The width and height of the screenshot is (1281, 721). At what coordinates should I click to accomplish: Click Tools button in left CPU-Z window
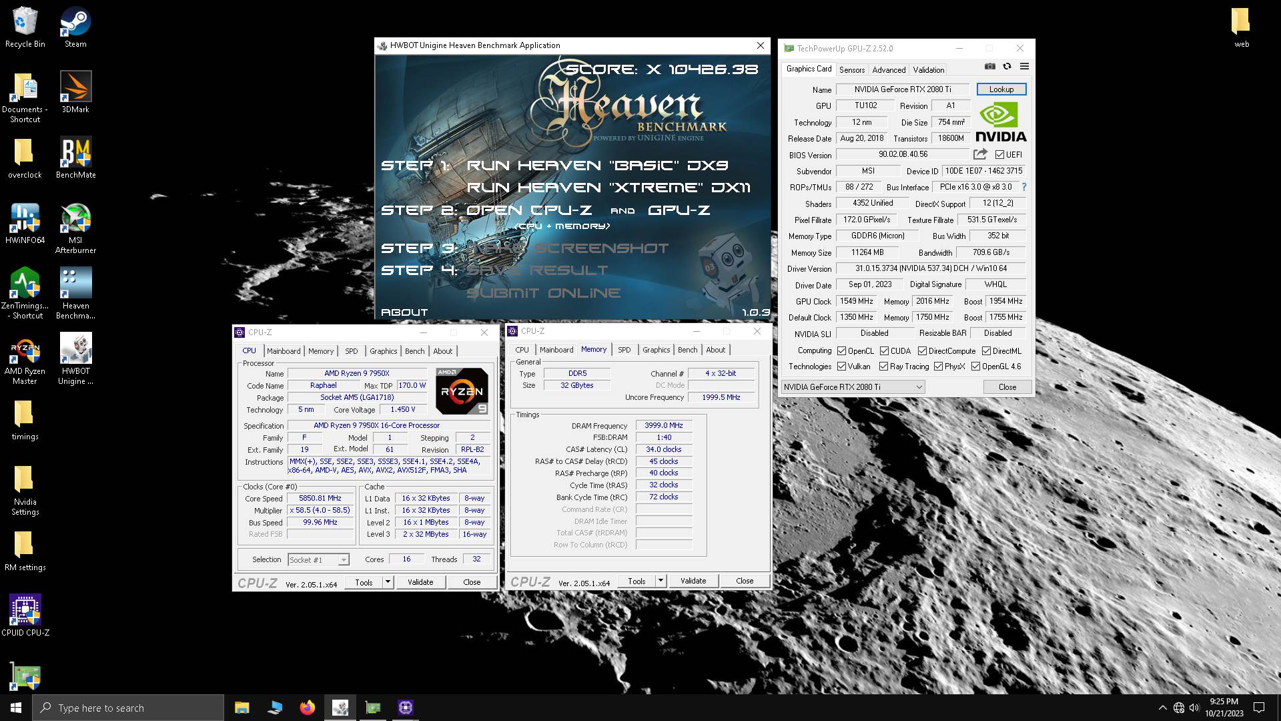pos(364,582)
